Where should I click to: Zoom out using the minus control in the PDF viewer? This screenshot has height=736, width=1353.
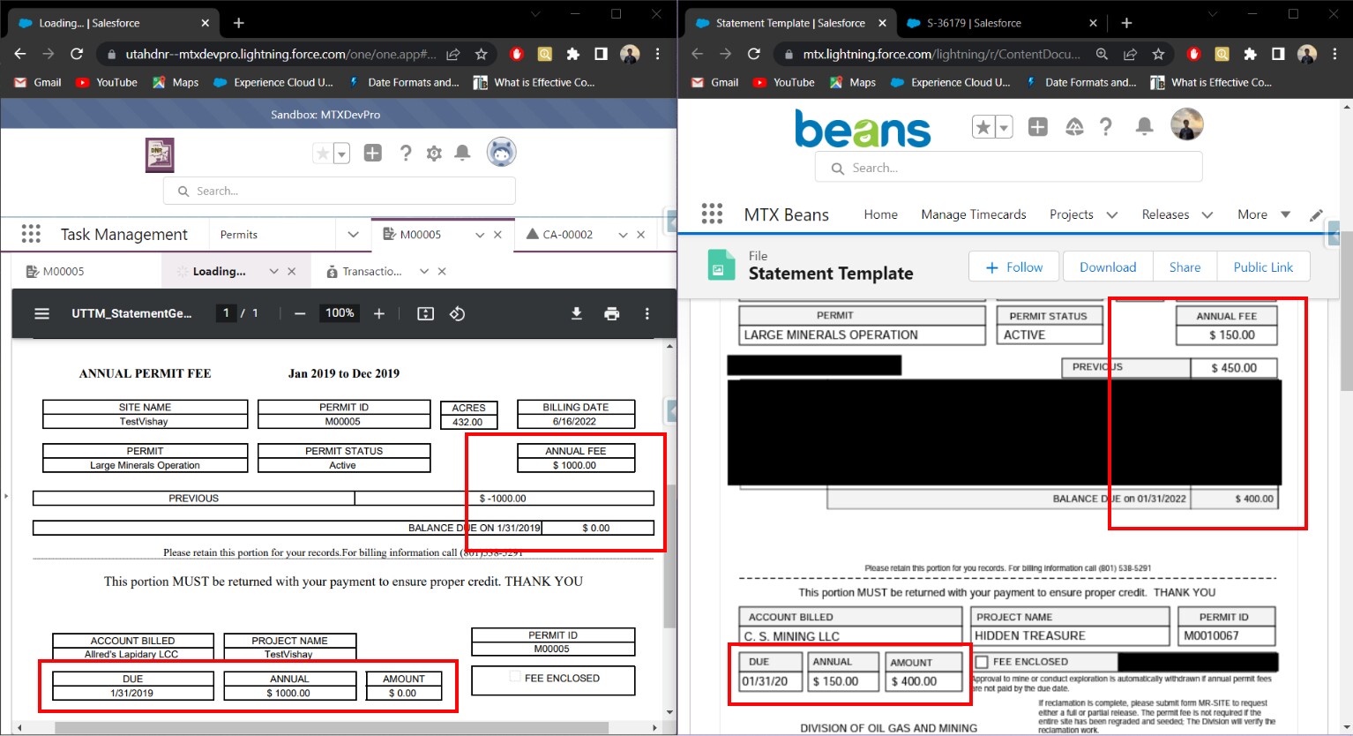click(x=300, y=312)
